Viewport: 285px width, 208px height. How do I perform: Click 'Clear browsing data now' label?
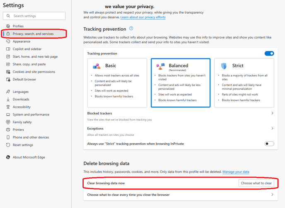pyautogui.click(x=106, y=183)
